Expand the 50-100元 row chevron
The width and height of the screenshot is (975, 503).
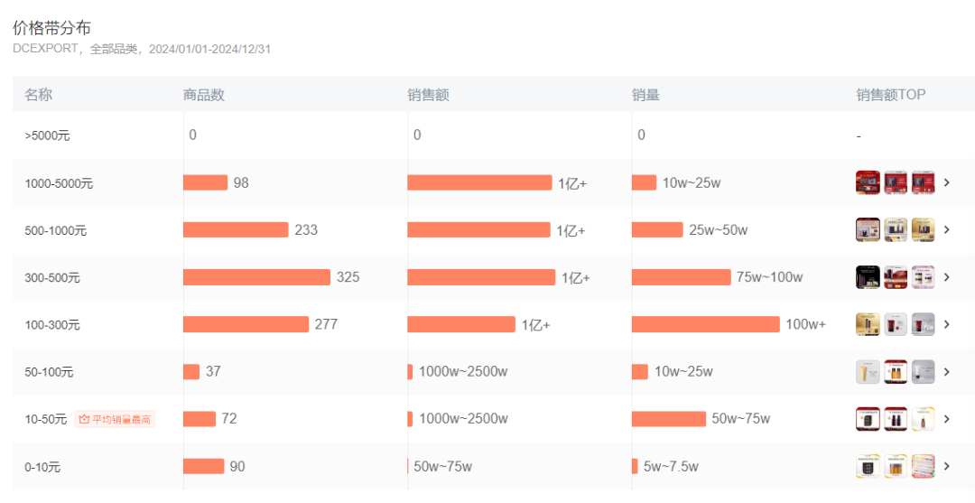(947, 371)
